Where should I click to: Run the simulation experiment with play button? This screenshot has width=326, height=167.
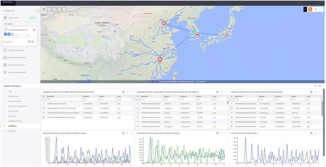click(x=6, y=34)
